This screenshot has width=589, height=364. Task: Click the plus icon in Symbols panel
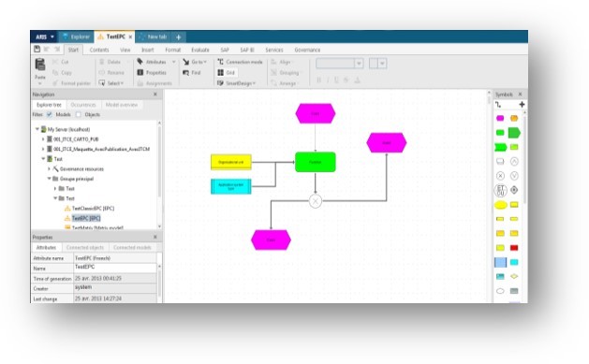[522, 105]
